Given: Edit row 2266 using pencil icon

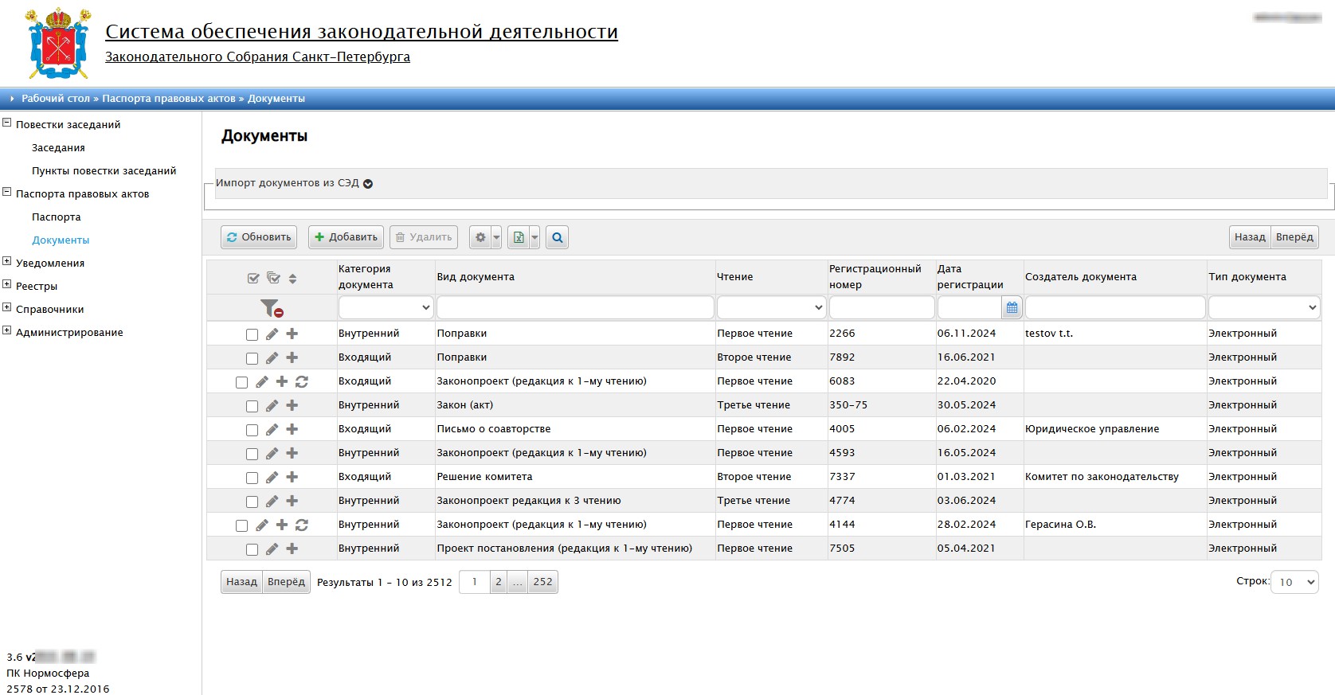Looking at the screenshot, I should click(272, 334).
